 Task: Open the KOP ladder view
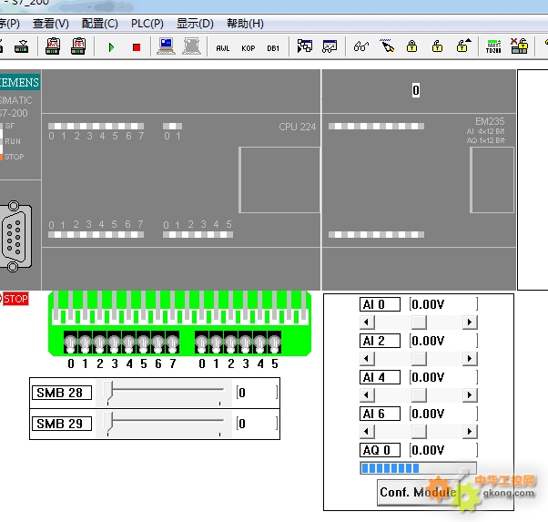[x=249, y=48]
